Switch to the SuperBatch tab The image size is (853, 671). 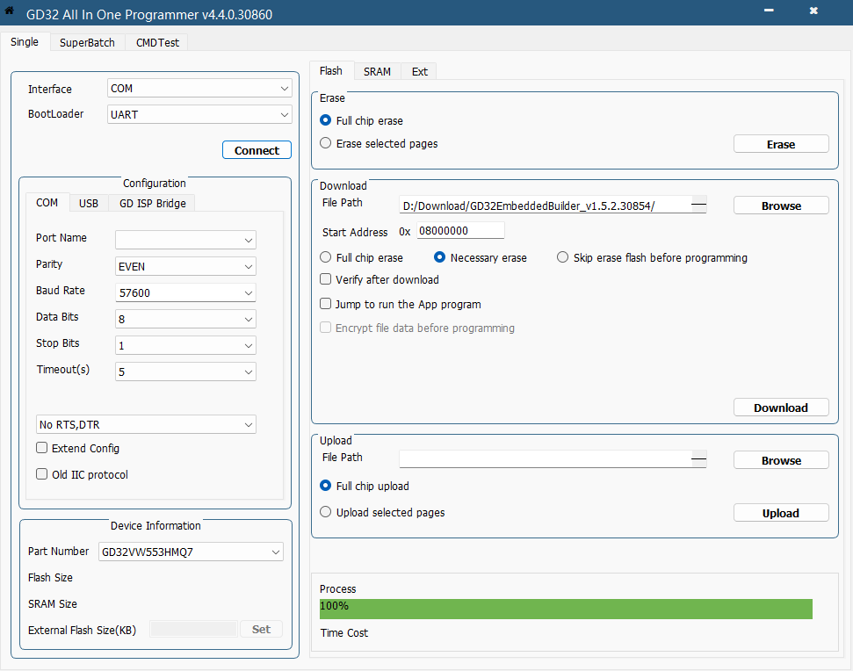(x=87, y=42)
